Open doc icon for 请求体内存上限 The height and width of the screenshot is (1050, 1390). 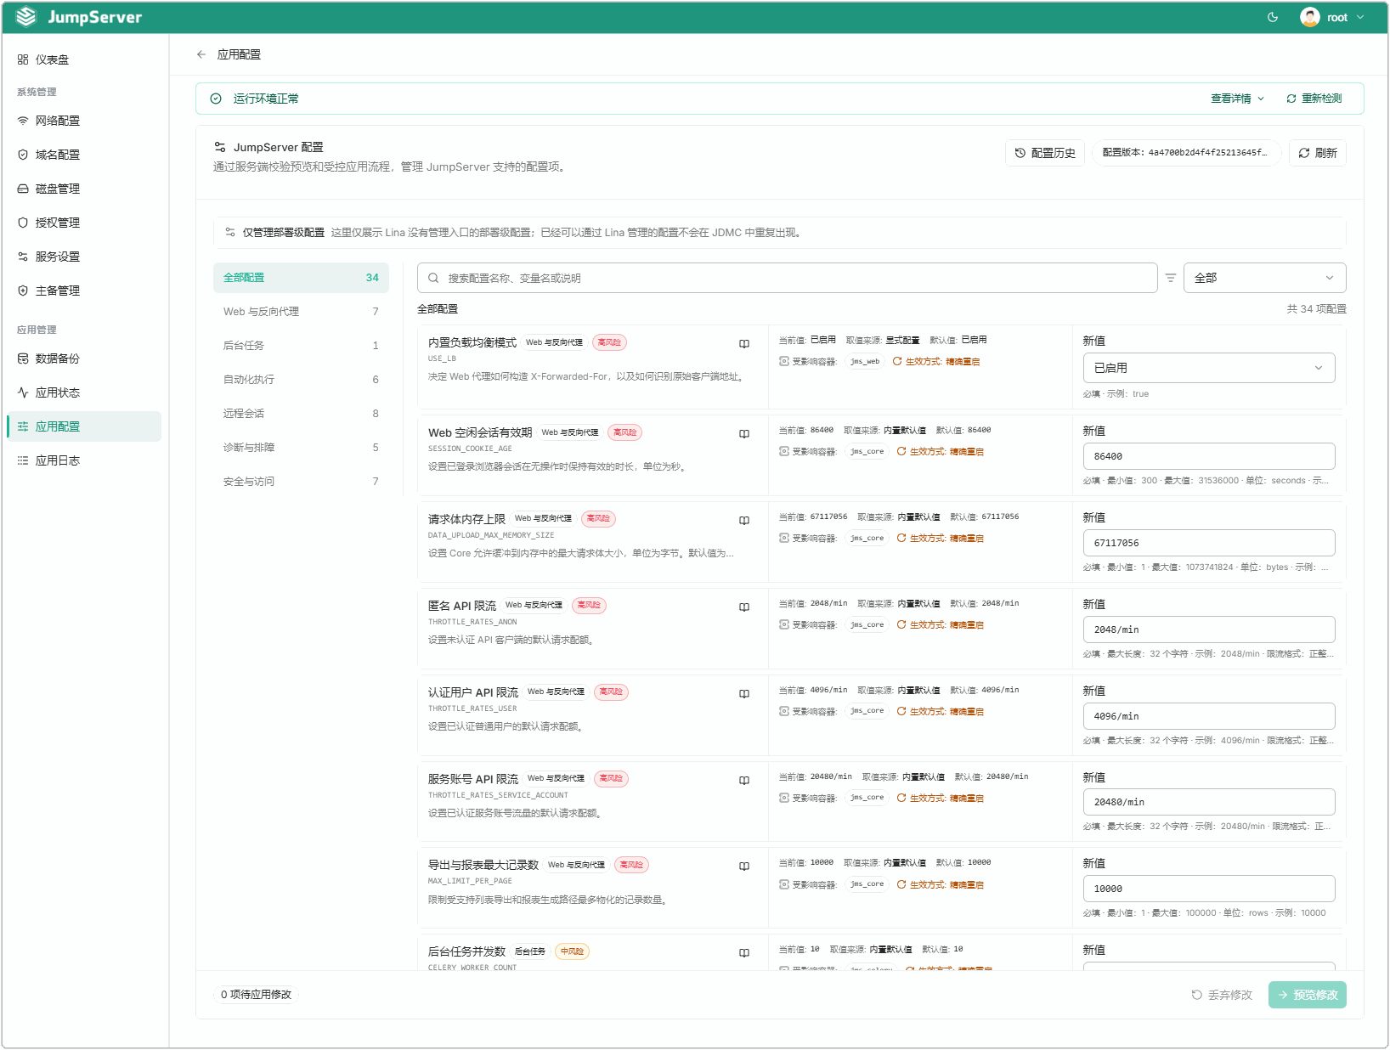pyautogui.click(x=744, y=521)
